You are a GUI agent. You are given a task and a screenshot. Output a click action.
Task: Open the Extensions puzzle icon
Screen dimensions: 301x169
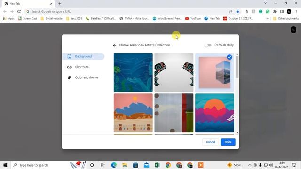275,11
